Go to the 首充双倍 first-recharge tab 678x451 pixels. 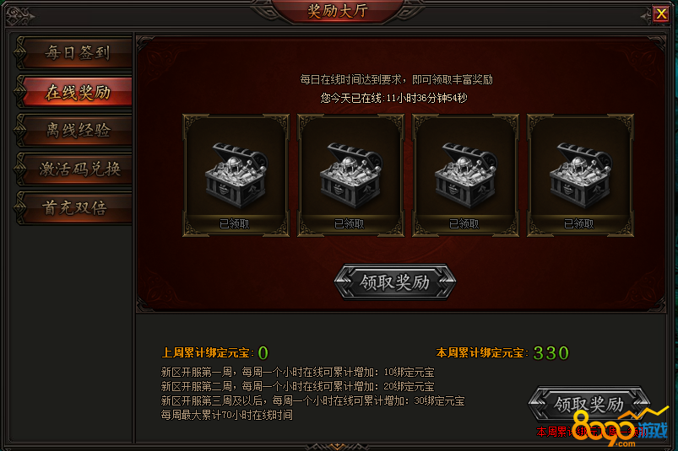pyautogui.click(x=76, y=207)
